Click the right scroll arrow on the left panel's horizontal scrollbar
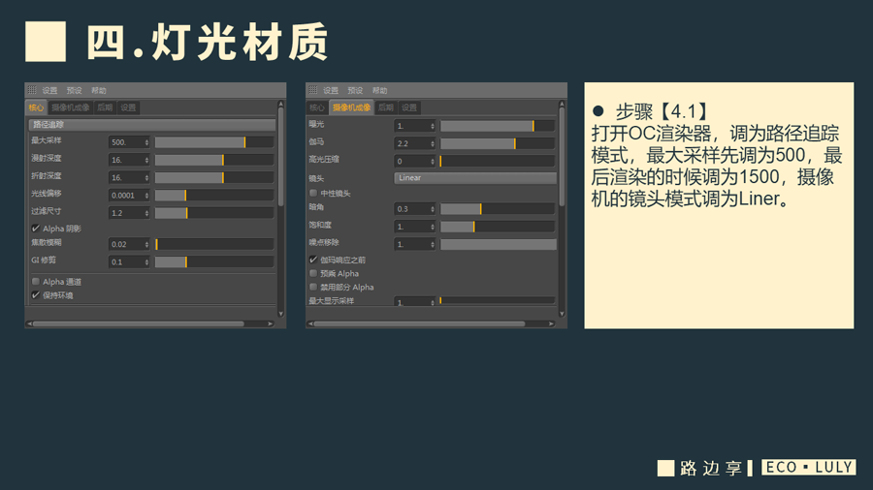Screen dimensions: 873x490 [x=273, y=323]
